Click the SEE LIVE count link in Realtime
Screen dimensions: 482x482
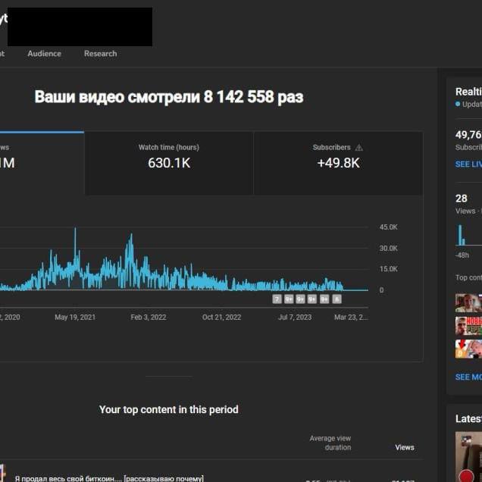tap(468, 164)
